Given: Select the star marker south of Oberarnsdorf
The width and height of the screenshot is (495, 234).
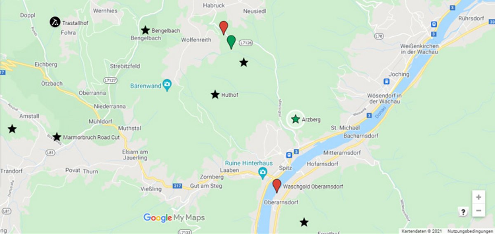Looking at the screenshot, I should pyautogui.click(x=304, y=222).
